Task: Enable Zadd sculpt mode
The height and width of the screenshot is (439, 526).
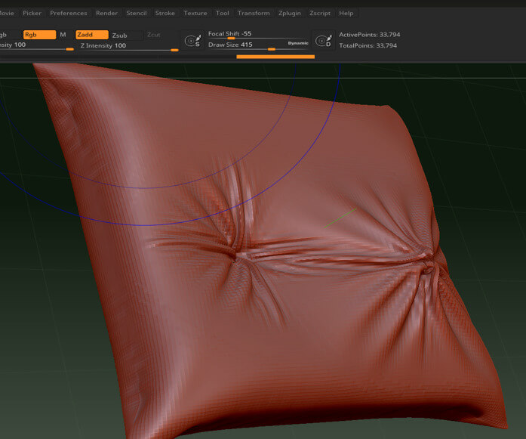Action: click(91, 35)
